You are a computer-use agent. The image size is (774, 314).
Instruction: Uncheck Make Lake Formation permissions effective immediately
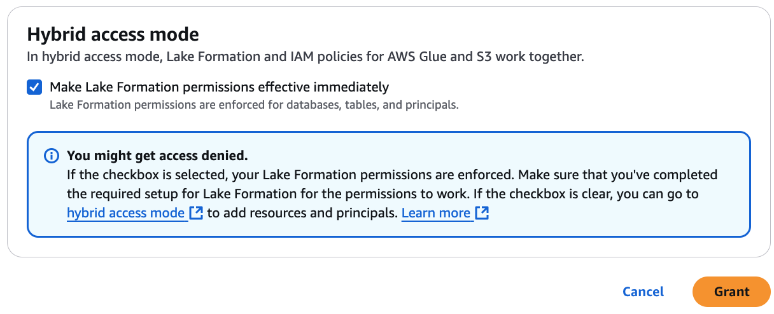(x=34, y=87)
